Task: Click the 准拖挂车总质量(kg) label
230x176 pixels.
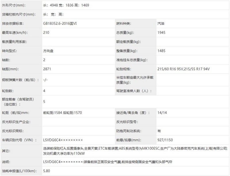Action: 132,60
